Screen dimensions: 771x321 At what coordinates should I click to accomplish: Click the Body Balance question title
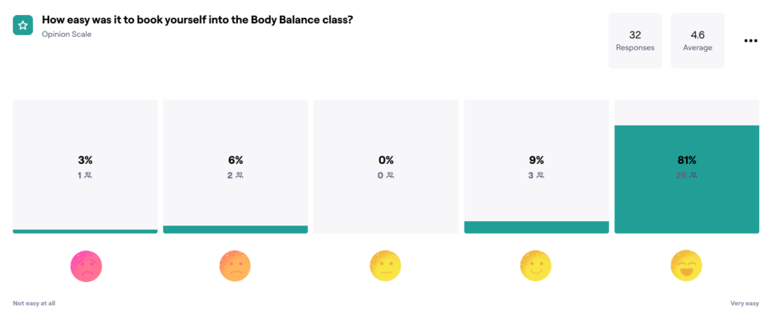click(197, 20)
